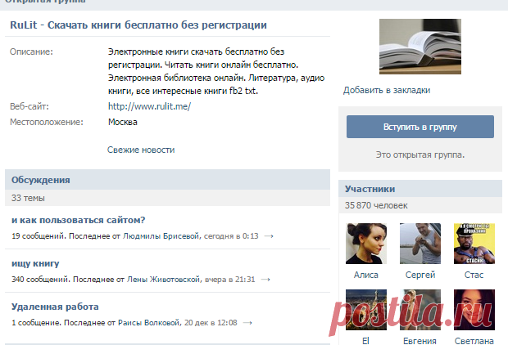Click the Веб-сайт field label

click(x=29, y=106)
